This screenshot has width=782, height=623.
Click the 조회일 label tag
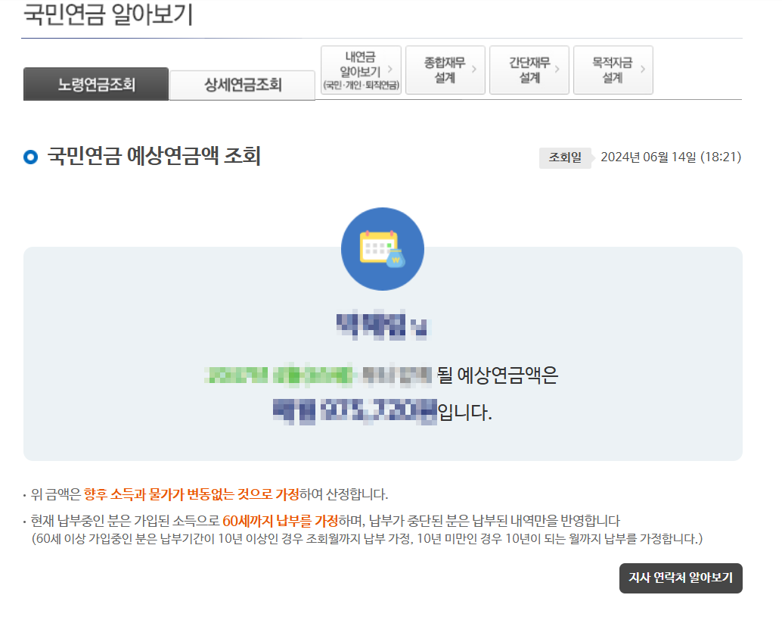565,157
